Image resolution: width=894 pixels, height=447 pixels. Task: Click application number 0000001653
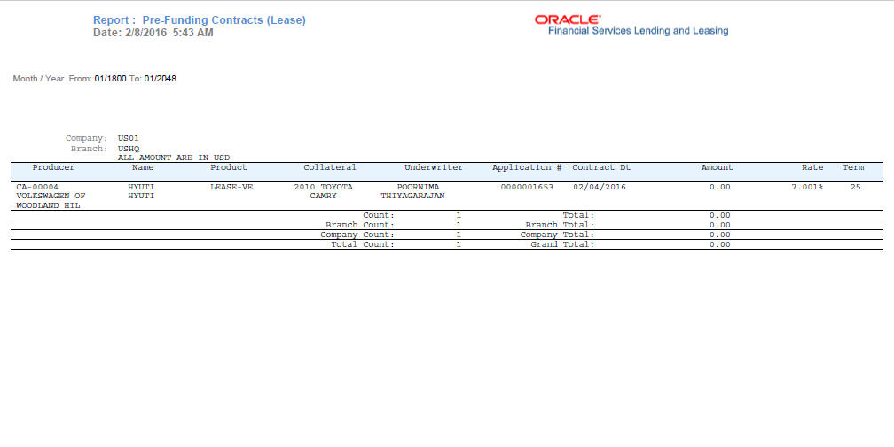coord(527,187)
